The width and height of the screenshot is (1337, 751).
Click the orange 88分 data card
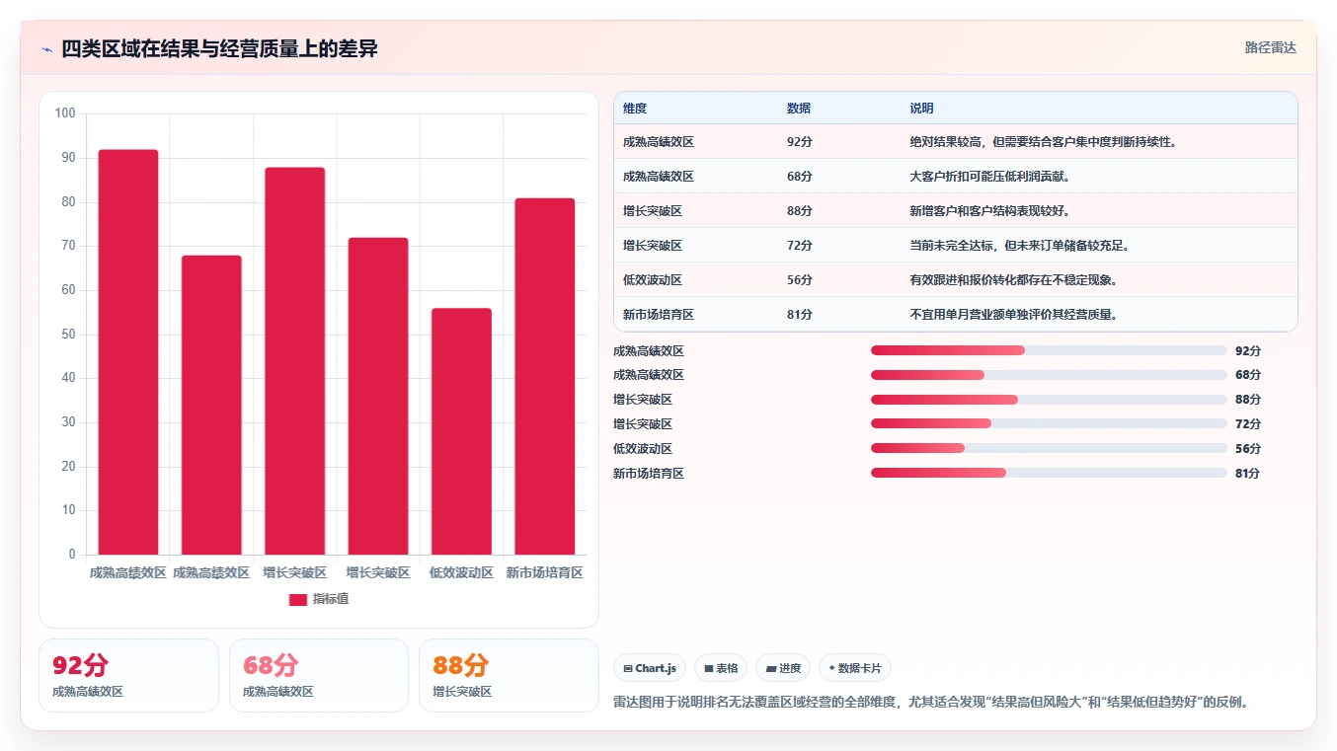(x=509, y=675)
